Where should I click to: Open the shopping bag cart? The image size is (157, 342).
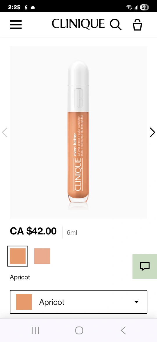click(137, 25)
